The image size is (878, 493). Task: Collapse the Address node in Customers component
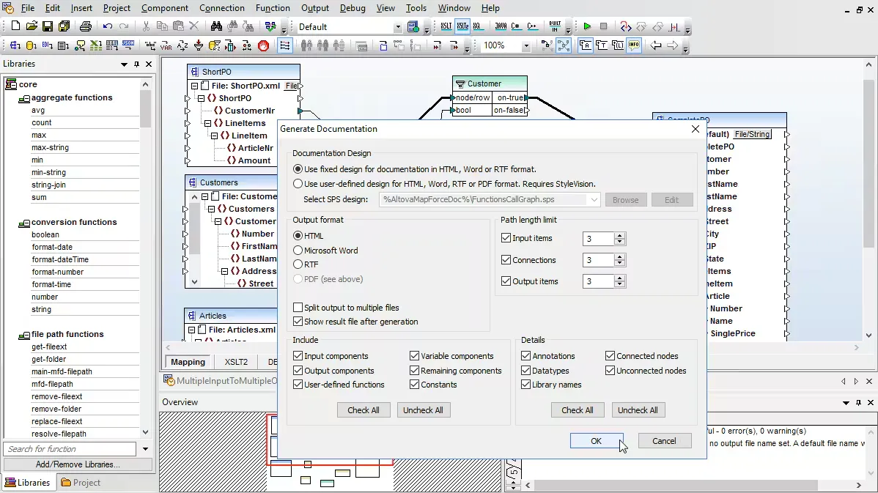[224, 271]
